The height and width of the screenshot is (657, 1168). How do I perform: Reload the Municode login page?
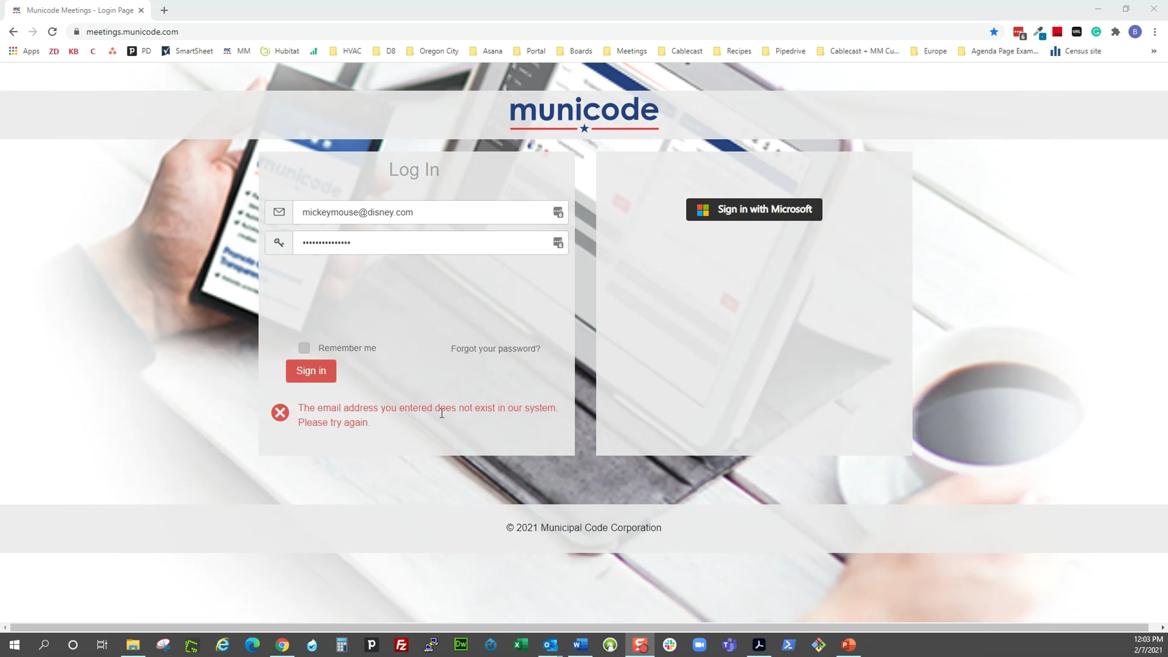(52, 32)
